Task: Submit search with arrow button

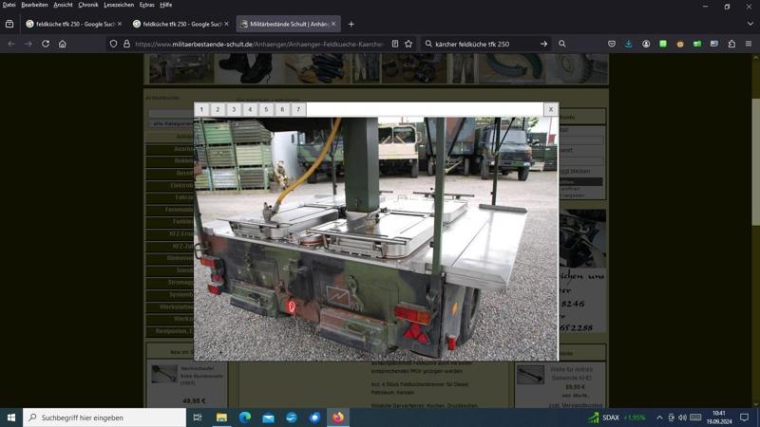Action: click(x=543, y=44)
